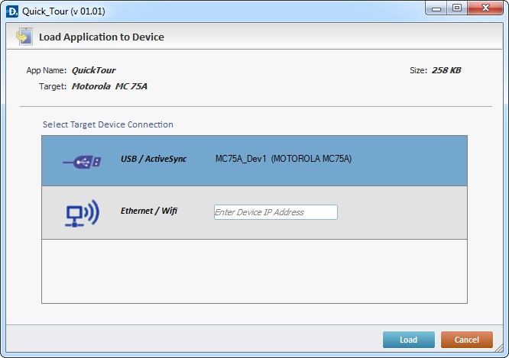
Task: Select the Ethernet / Wifi connection label
Action: 149,211
